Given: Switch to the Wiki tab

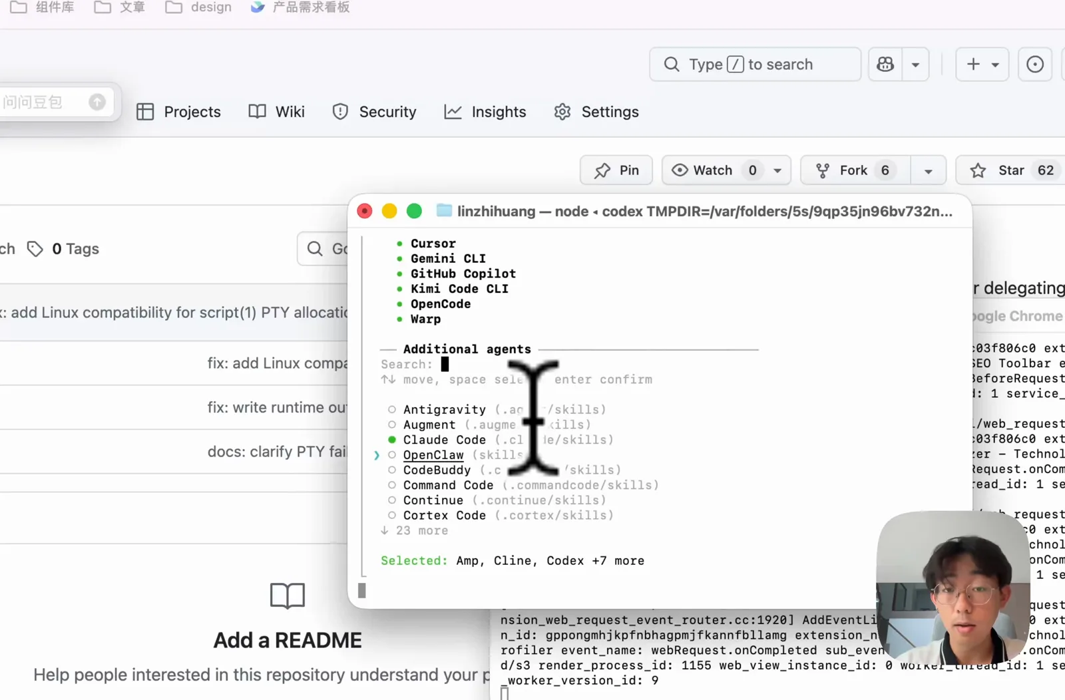Looking at the screenshot, I should pyautogui.click(x=276, y=112).
